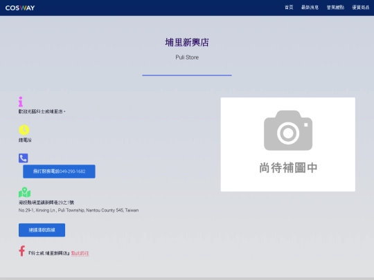374x280 pixels.
Task: Open the first navigation menu item (首頁)
Action: (289, 8)
